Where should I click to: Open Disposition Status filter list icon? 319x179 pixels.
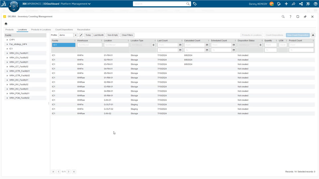[261, 45]
